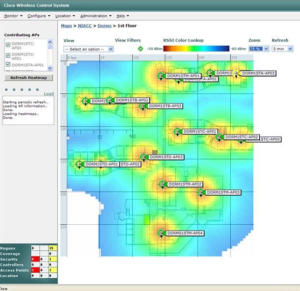The width and height of the screenshot is (300, 291).
Task: Click the Refresh Heatmap button
Action: tap(28, 78)
